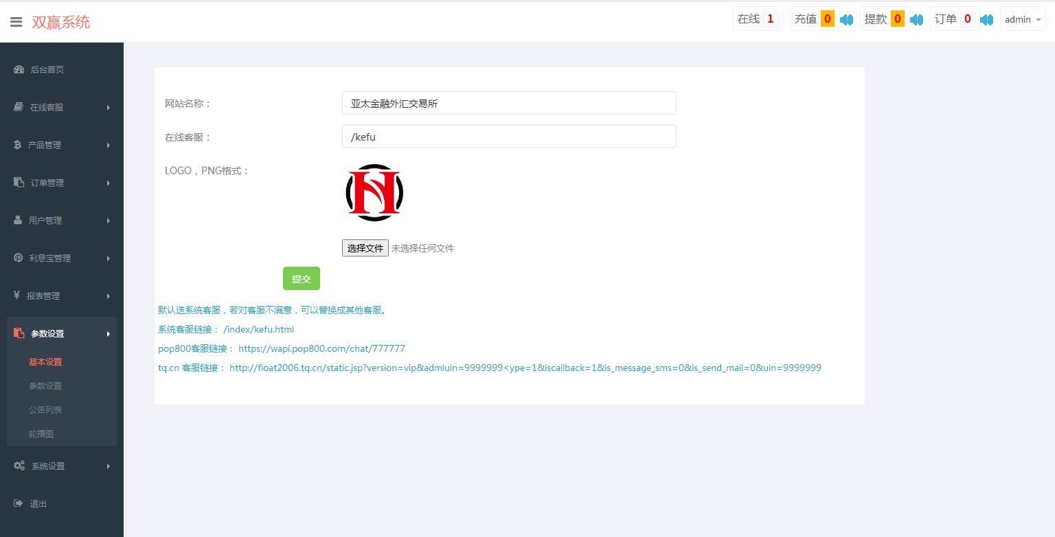Click the 报表管理 yen icon
1055x537 pixels.
pyautogui.click(x=19, y=296)
